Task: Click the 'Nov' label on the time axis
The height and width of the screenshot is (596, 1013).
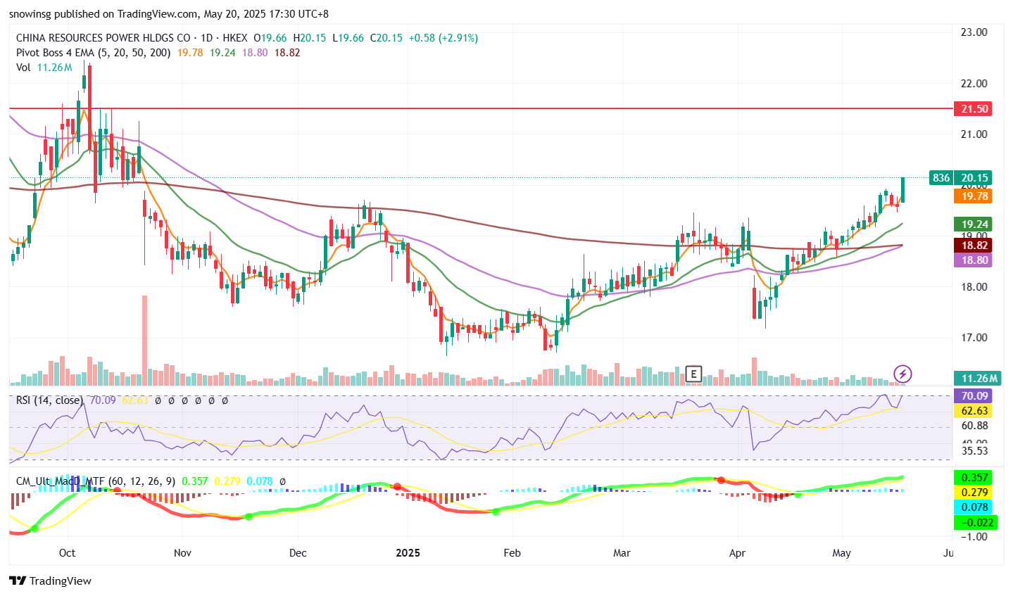Action: point(182,553)
